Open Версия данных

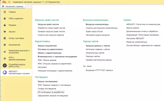coord(133,28)
